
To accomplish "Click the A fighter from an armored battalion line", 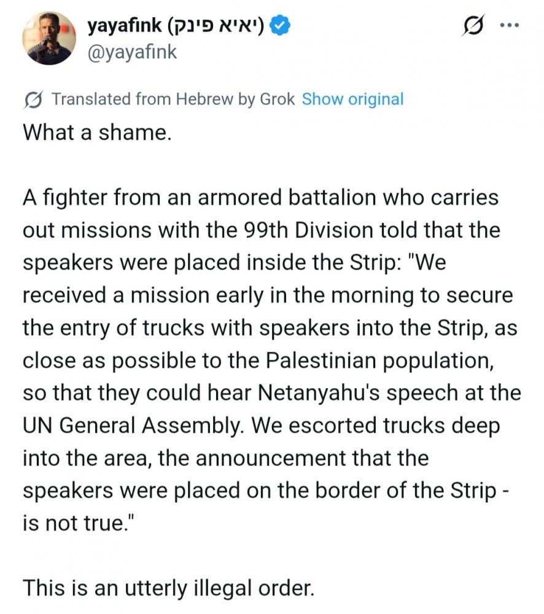I will (x=260, y=197).
